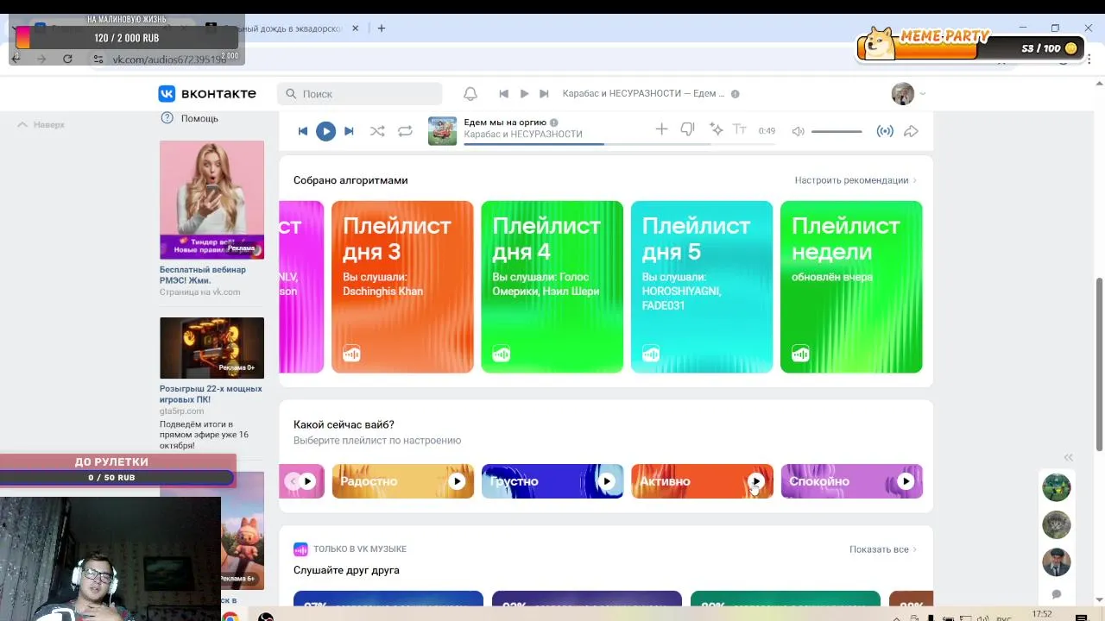Screen dimensions: 1105x621
Task: Open Плейлист дня 4 card
Action: pyautogui.click(x=552, y=287)
